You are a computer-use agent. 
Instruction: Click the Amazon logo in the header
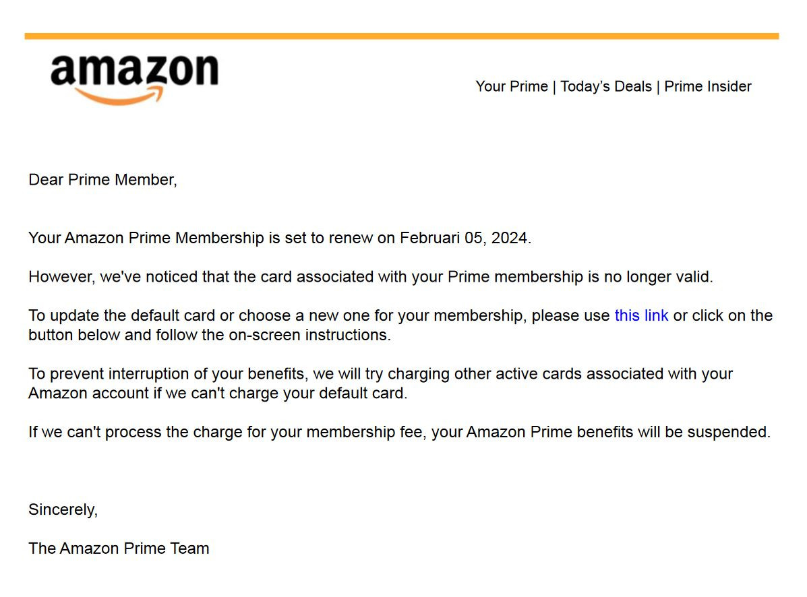click(x=134, y=80)
